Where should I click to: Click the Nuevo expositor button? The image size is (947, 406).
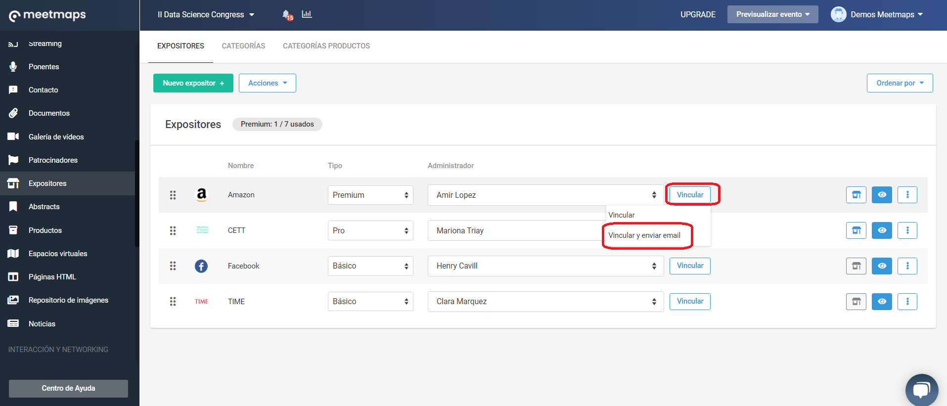[193, 83]
